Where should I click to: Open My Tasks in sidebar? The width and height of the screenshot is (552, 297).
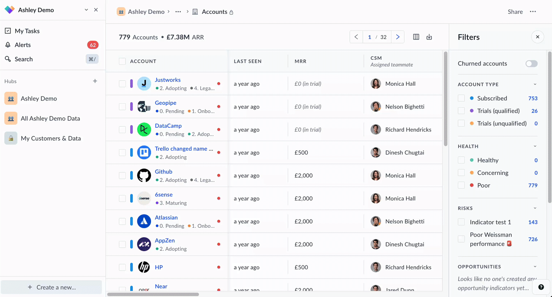tap(27, 31)
